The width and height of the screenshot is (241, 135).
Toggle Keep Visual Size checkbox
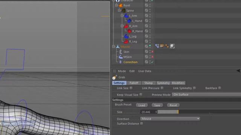coord(141,94)
